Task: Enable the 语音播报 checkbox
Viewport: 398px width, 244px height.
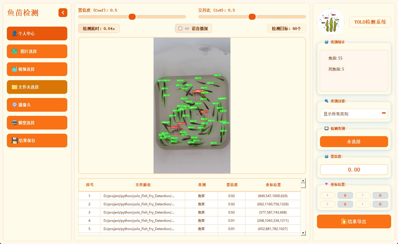Action: (x=180, y=29)
